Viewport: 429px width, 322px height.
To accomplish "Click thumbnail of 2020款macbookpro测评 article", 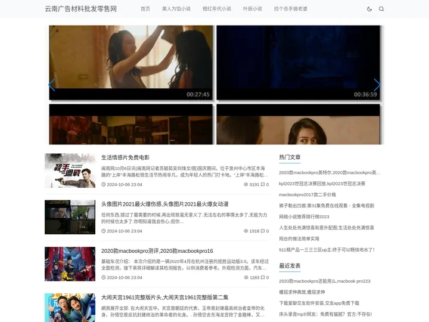I will [x=70, y=264].
